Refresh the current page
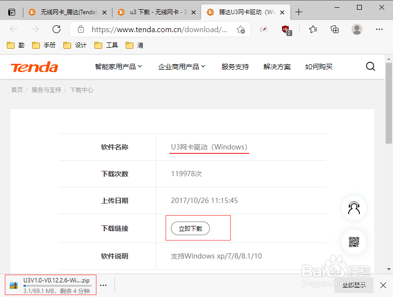The width and height of the screenshot is (393, 297). point(56,29)
